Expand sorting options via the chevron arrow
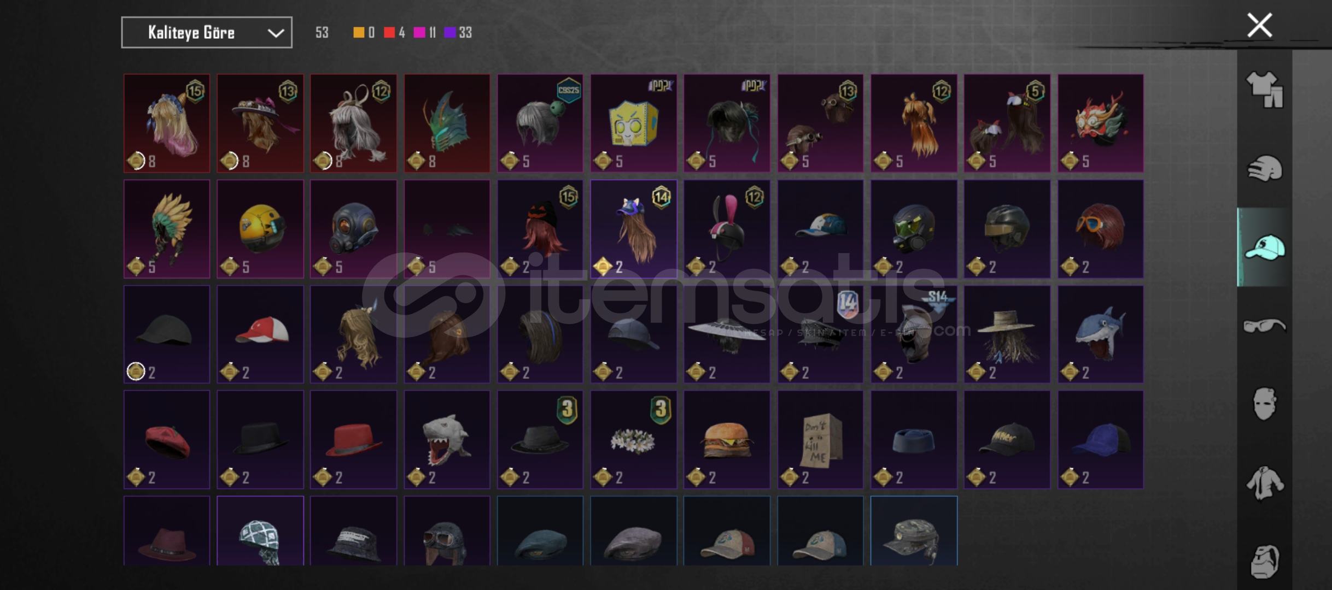The height and width of the screenshot is (590, 1332). pyautogui.click(x=276, y=33)
